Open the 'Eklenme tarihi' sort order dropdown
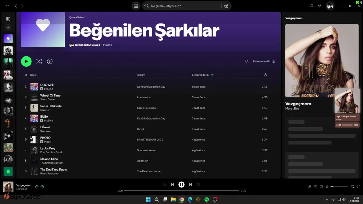 click(x=264, y=61)
